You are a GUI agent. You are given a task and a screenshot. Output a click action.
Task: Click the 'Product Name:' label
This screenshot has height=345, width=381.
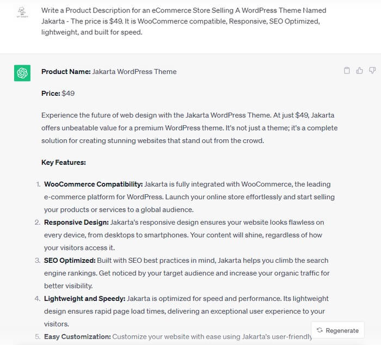[66, 72]
